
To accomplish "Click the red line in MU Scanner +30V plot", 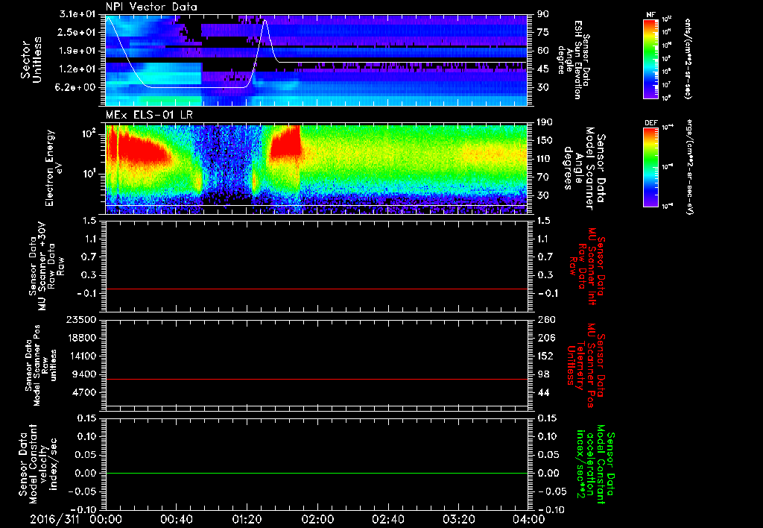I will 317,289.
